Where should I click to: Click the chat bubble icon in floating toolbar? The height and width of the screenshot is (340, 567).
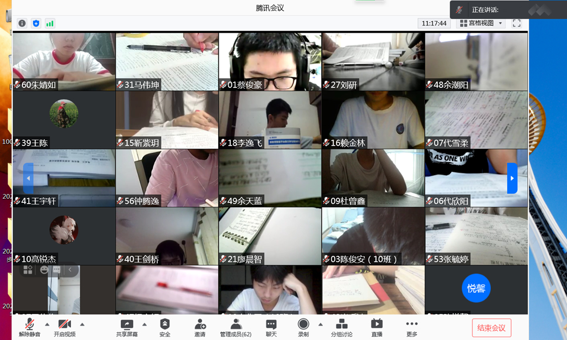pyautogui.click(x=57, y=270)
